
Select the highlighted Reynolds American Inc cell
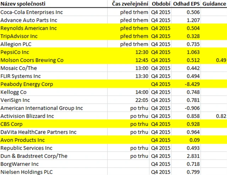pos(29,28)
